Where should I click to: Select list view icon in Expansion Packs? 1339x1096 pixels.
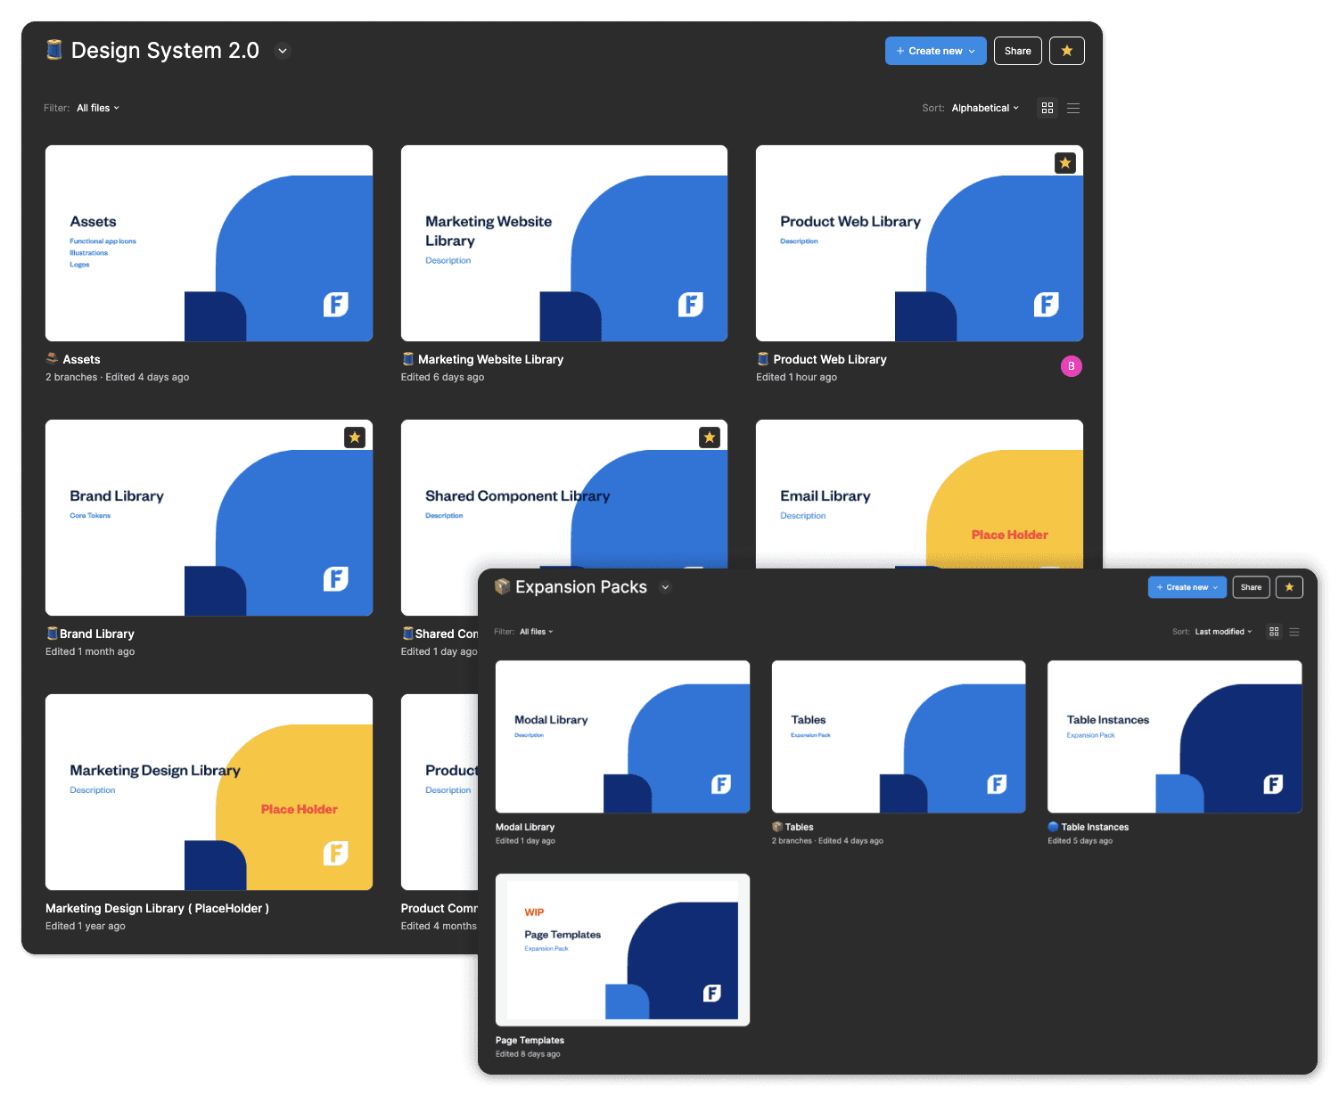pyautogui.click(x=1294, y=632)
